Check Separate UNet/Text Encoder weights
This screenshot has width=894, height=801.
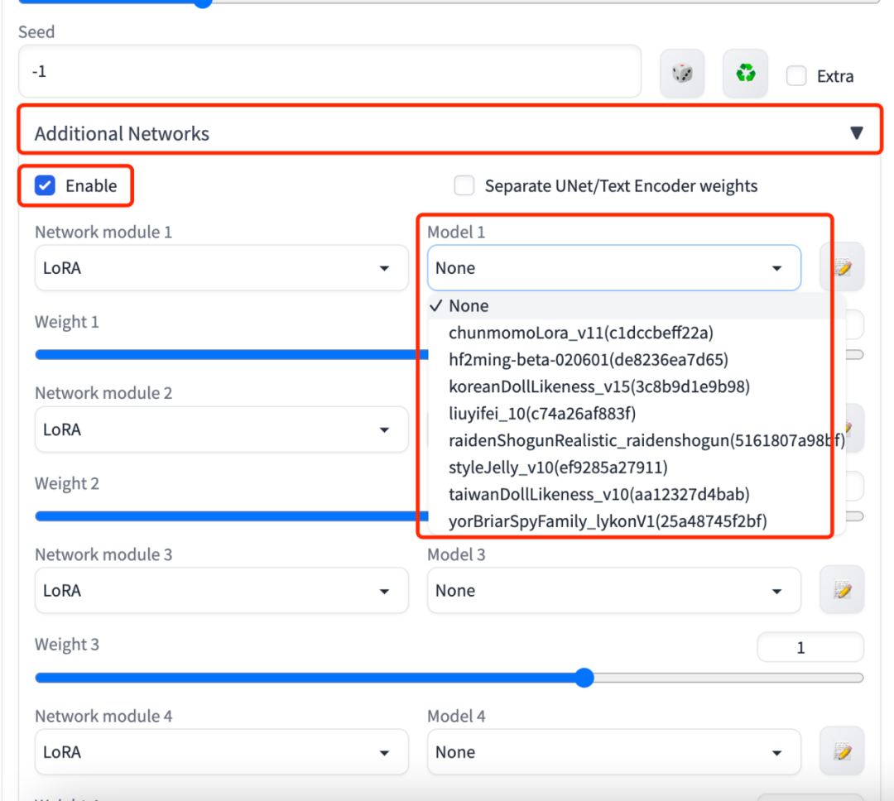click(464, 186)
